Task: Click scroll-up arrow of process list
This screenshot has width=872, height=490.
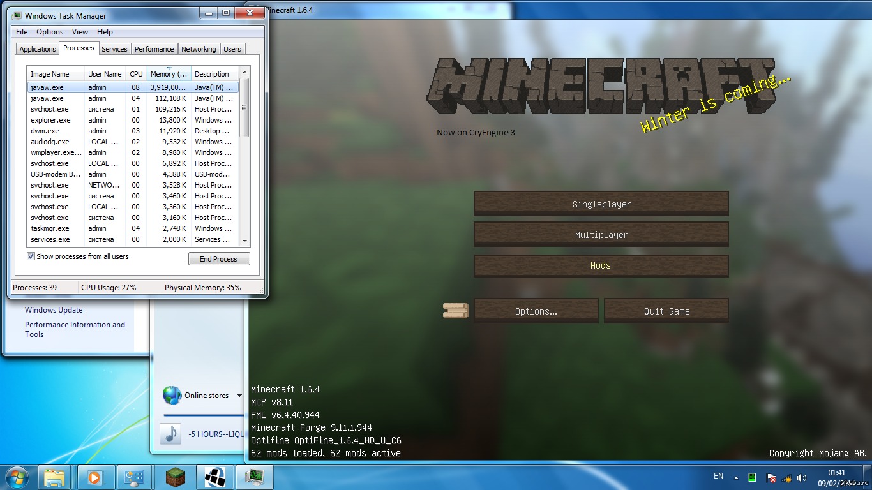Action: [x=244, y=71]
